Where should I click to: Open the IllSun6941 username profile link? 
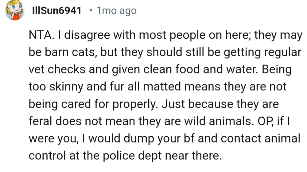click(56, 10)
